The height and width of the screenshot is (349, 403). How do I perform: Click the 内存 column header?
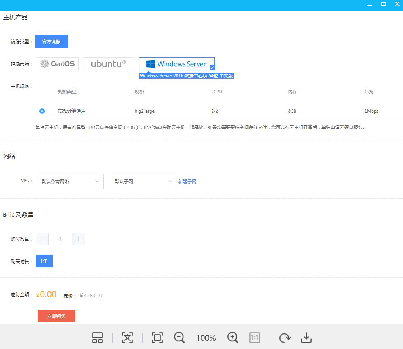click(292, 92)
